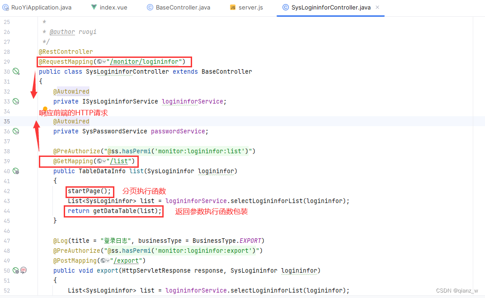Click the bean gutter icon on line 33
Viewport: 485px width, 298px height.
(16, 101)
